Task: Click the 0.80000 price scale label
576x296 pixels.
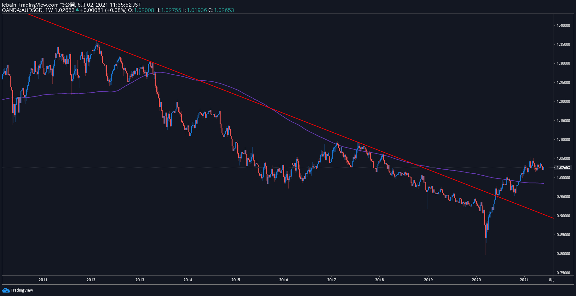Action: (x=563, y=253)
